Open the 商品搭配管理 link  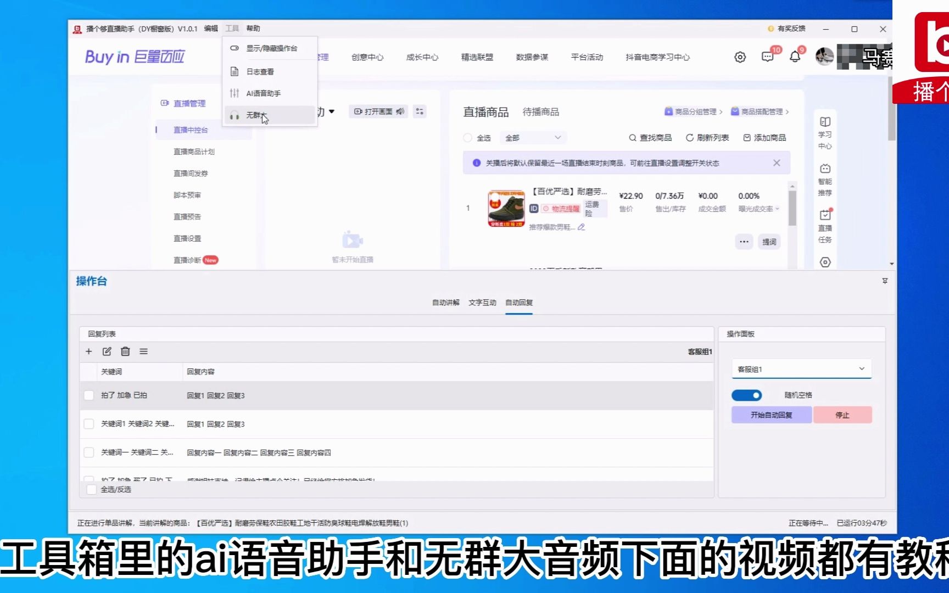pyautogui.click(x=760, y=111)
